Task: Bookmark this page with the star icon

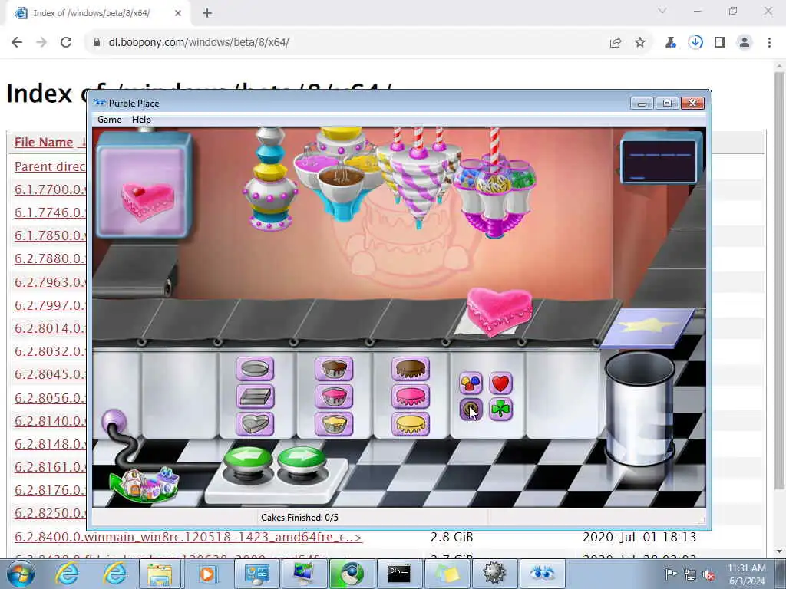Action: tap(640, 43)
